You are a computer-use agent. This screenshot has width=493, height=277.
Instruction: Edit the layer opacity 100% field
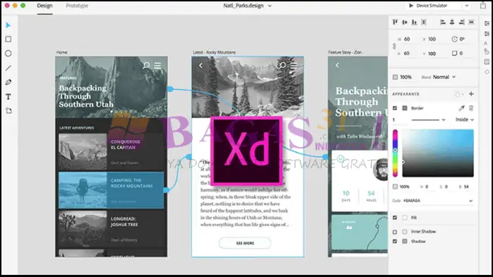(x=405, y=77)
